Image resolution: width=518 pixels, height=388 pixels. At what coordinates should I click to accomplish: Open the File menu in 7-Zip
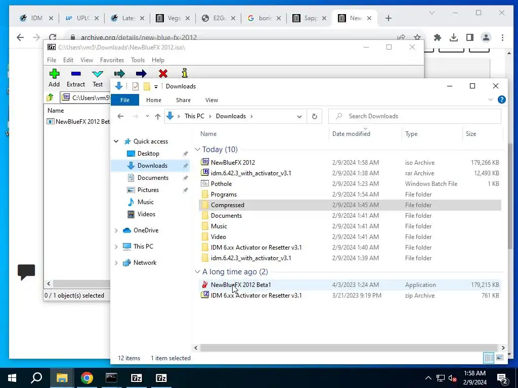52,60
